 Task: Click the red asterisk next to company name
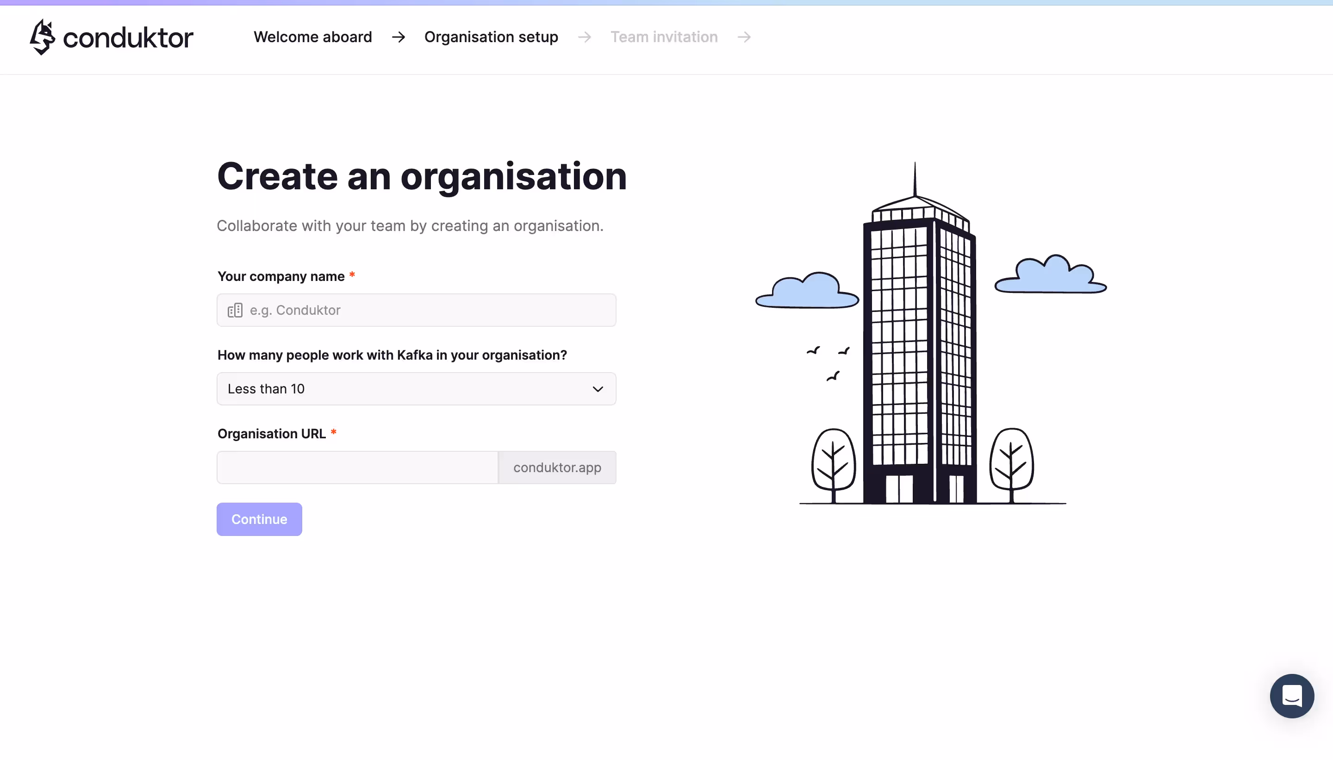(352, 275)
